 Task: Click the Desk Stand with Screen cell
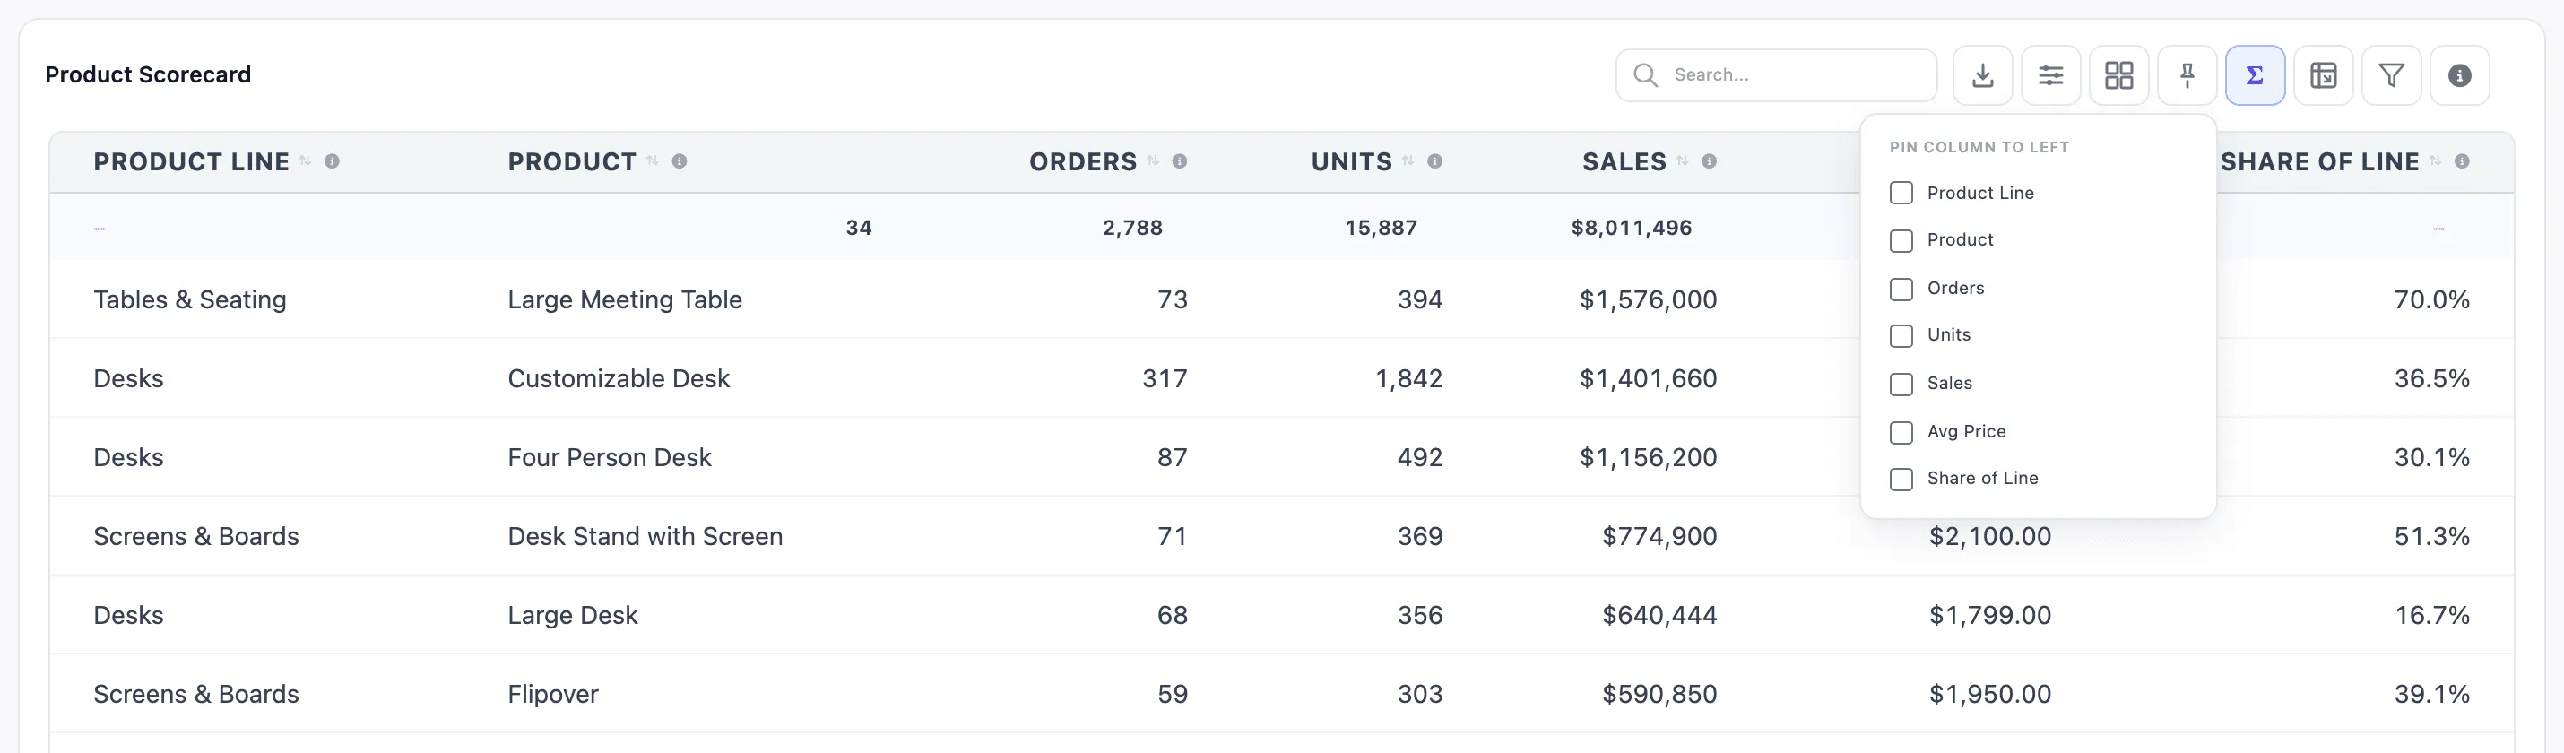point(645,536)
